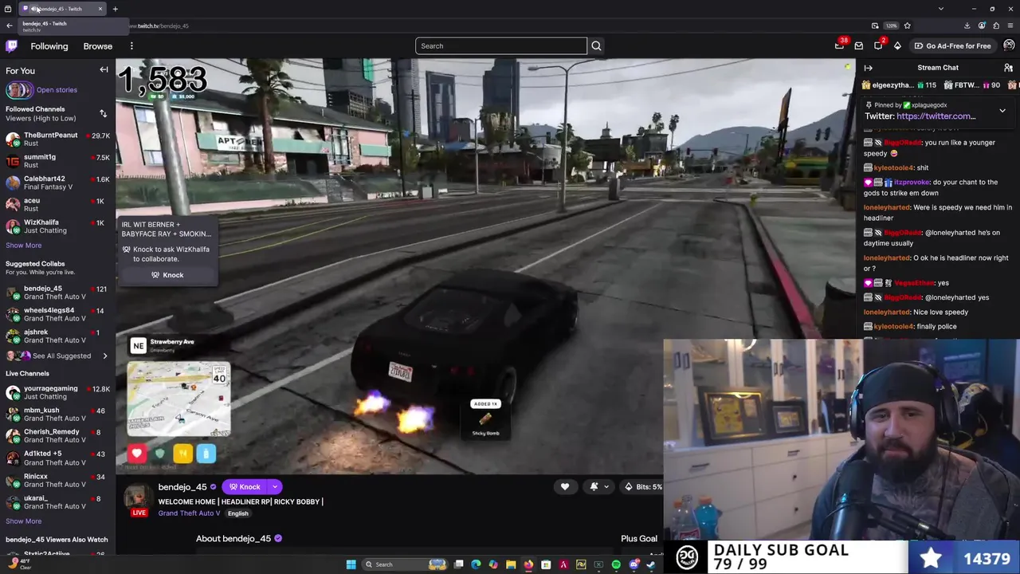Screen dimensions: 1020x574
Task: Open aceu channel in sidebar
Action: pyautogui.click(x=57, y=205)
